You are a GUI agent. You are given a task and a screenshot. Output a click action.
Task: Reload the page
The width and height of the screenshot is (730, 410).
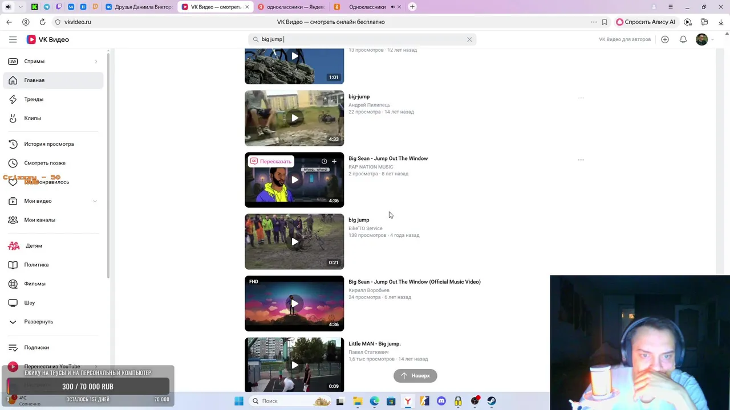point(42,22)
